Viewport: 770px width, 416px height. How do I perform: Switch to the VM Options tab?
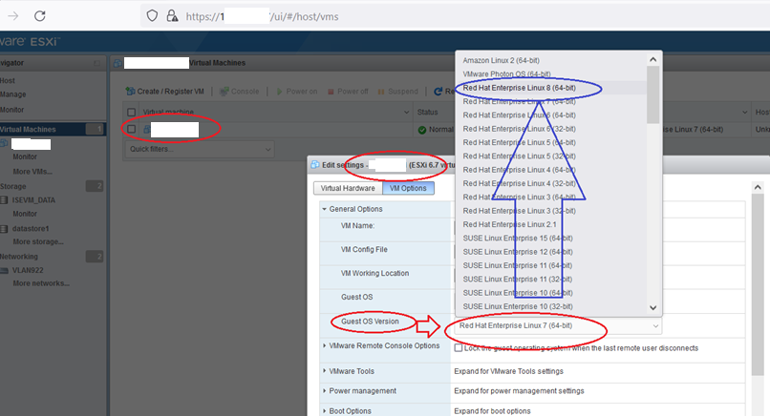(408, 188)
